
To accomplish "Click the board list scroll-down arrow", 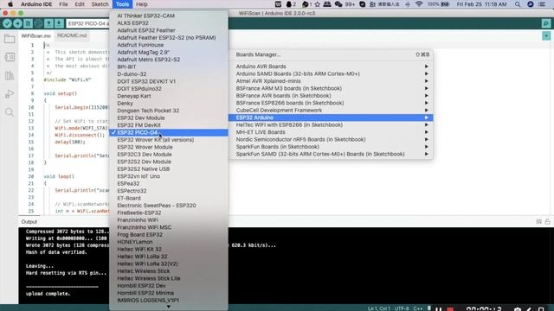I will [169, 307].
